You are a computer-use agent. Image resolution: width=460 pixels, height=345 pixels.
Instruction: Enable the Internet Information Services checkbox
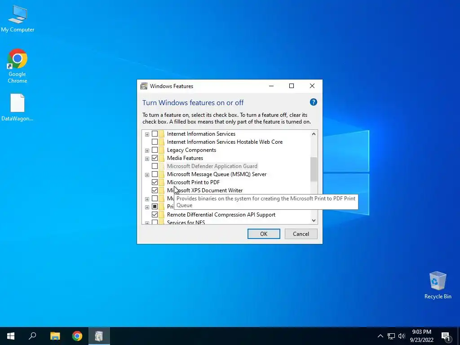(x=155, y=134)
